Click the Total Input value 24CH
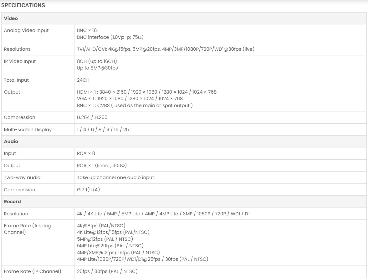Image resolution: width=368 pixels, height=278 pixels. point(83,80)
